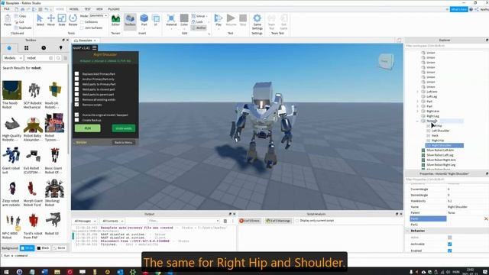Viewport: 489px width, 275px height.
Task: Click the Undo welds button
Action: tap(124, 128)
